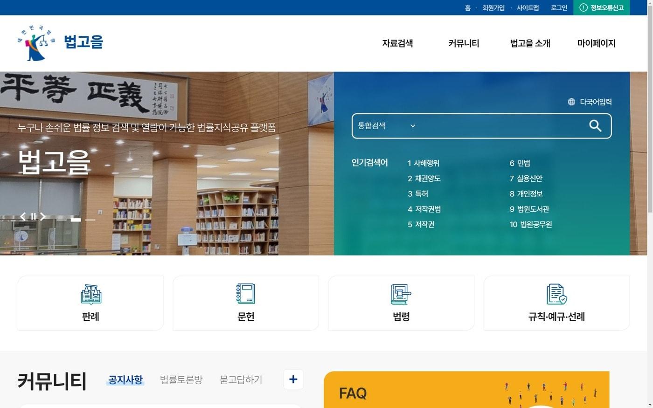Open the 판례 scales icon
Image resolution: width=653 pixels, height=408 pixels.
pyautogui.click(x=91, y=294)
